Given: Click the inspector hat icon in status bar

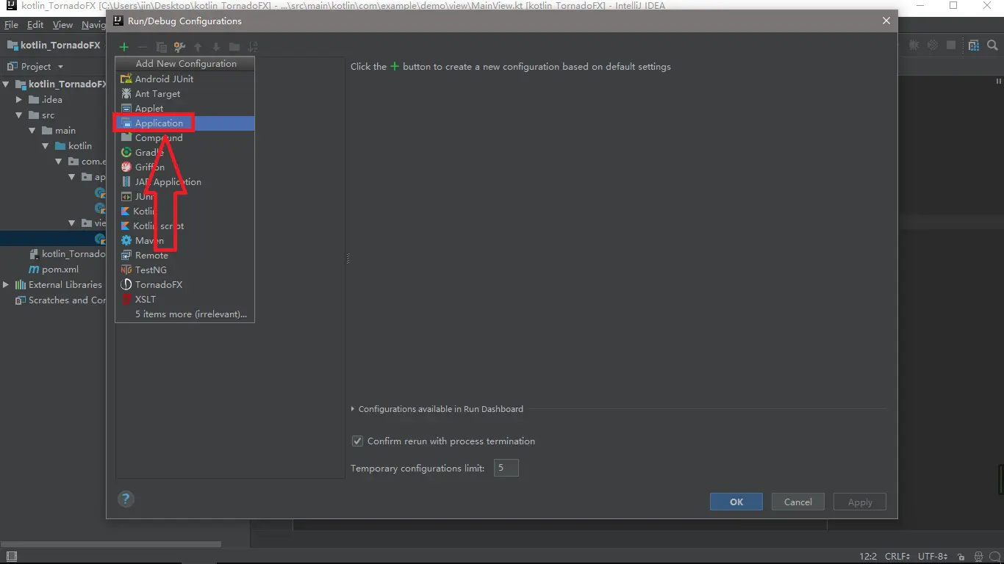Looking at the screenshot, I should [x=978, y=557].
